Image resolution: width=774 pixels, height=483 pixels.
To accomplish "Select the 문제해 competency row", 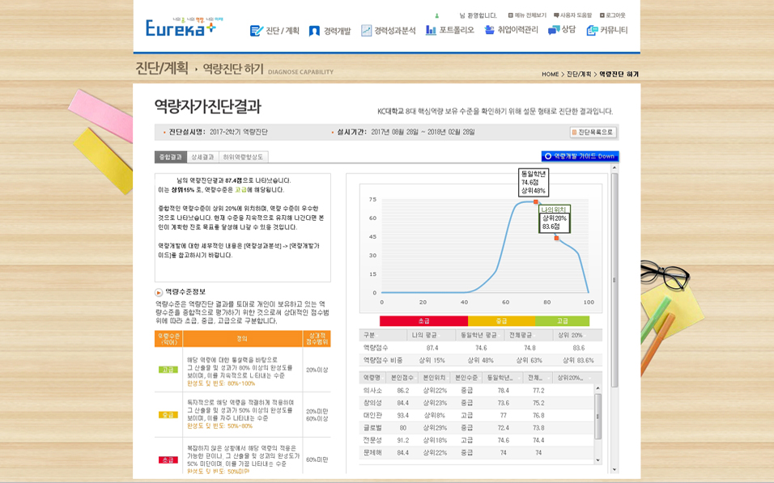I will pyautogui.click(x=477, y=452).
